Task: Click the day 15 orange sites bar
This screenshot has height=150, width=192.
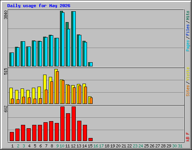Action: click(91, 100)
